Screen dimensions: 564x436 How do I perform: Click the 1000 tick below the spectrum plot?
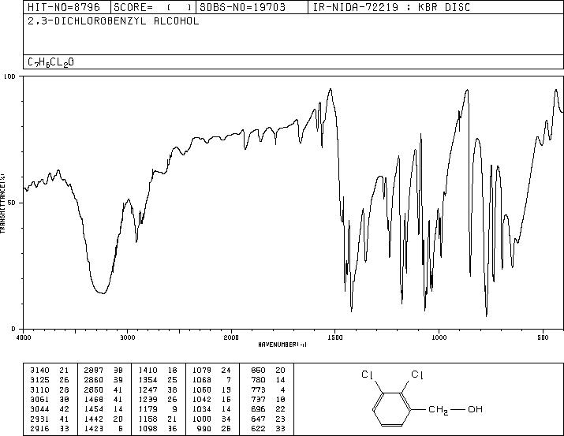point(439,337)
